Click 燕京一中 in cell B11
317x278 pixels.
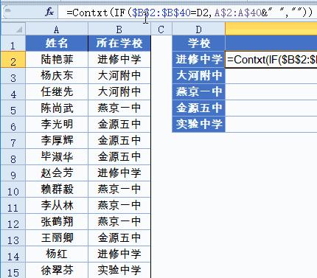point(119,206)
